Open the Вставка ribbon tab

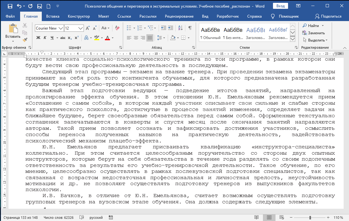tap(52, 16)
